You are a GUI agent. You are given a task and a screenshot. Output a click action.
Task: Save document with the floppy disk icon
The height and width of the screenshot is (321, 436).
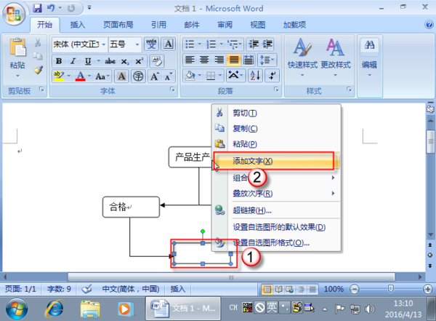tap(37, 8)
